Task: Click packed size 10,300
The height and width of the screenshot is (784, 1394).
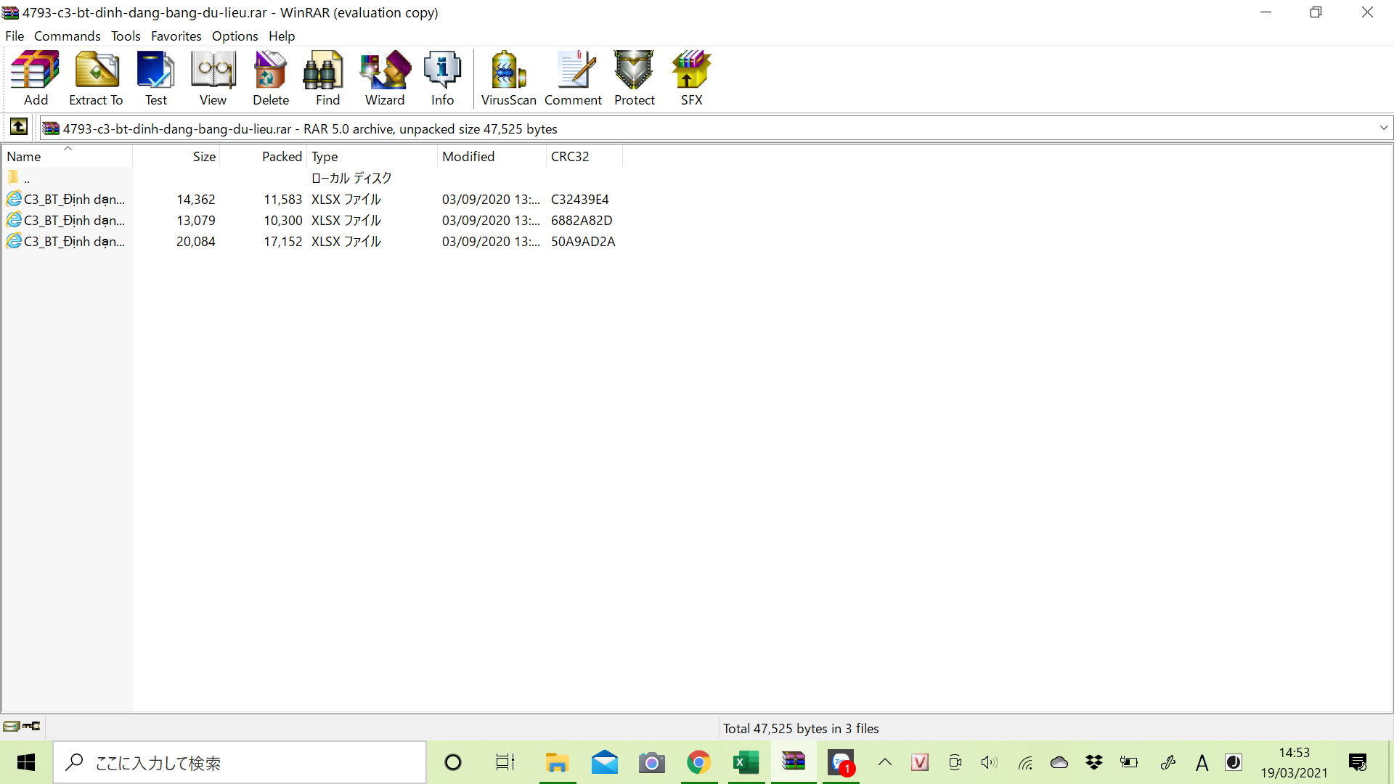Action: [x=282, y=220]
